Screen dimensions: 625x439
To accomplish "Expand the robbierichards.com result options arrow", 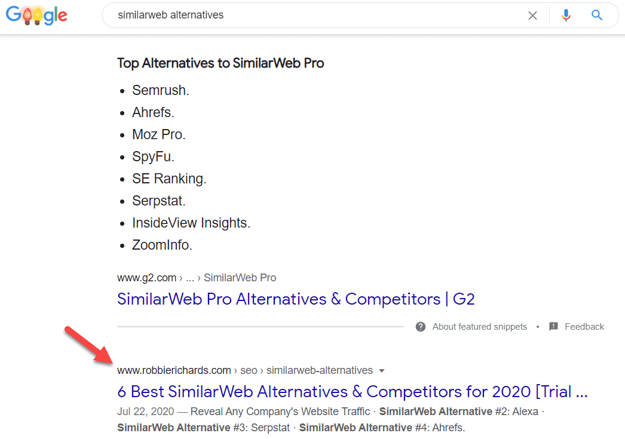I will [x=382, y=371].
